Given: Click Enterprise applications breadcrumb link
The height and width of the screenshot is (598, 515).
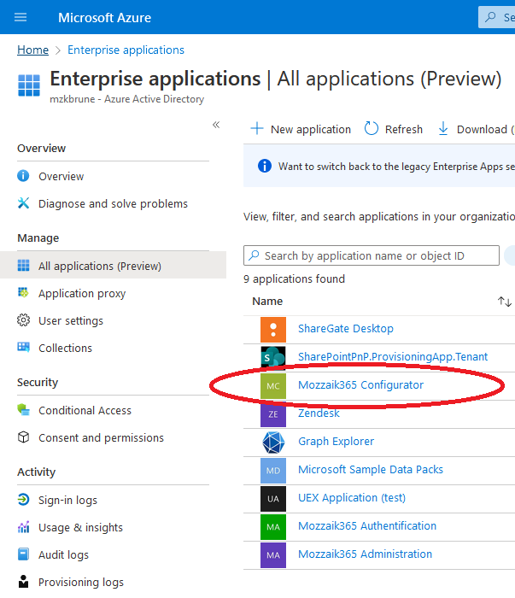Looking at the screenshot, I should (126, 50).
